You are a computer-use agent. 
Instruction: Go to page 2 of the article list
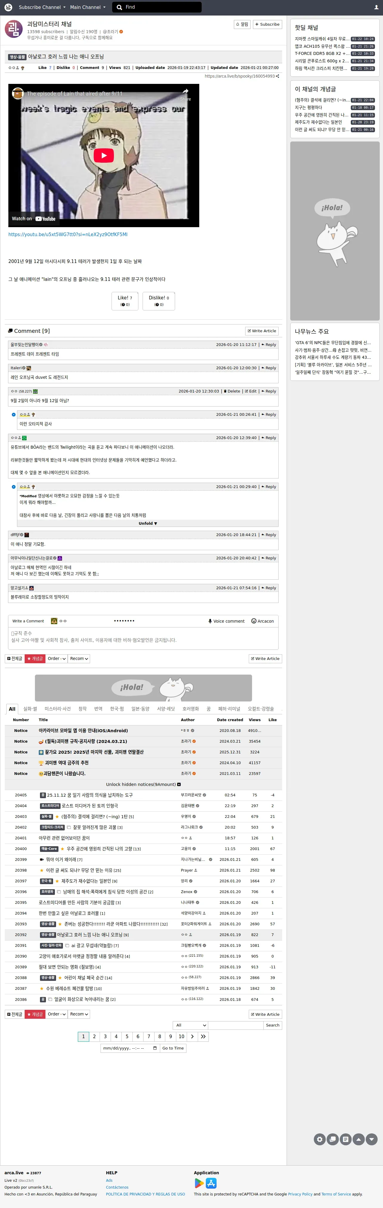(94, 1036)
